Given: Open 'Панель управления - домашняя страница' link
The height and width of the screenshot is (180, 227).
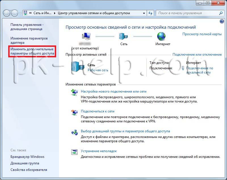Looking at the screenshot, I should [x=27, y=27].
